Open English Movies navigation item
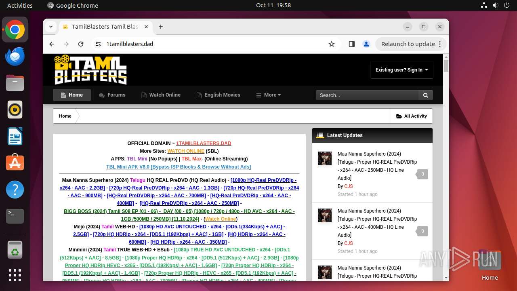The height and width of the screenshot is (291, 517). pyautogui.click(x=218, y=95)
